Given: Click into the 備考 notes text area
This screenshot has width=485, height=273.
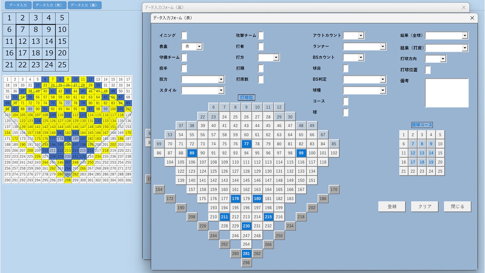Looking at the screenshot, I should pos(447,93).
